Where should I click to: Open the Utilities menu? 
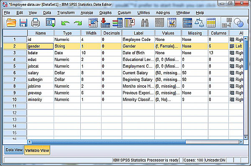[143, 13]
